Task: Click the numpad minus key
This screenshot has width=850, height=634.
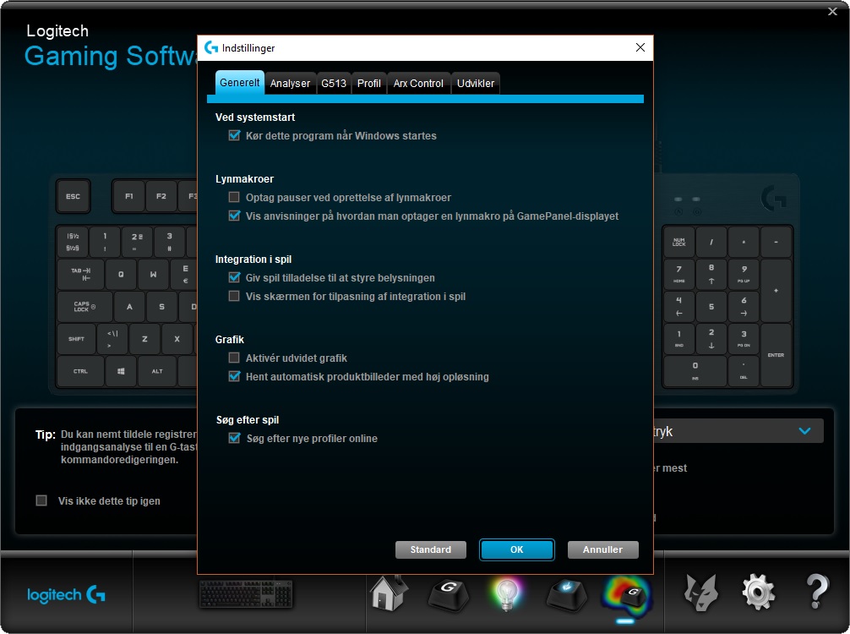Action: point(776,242)
